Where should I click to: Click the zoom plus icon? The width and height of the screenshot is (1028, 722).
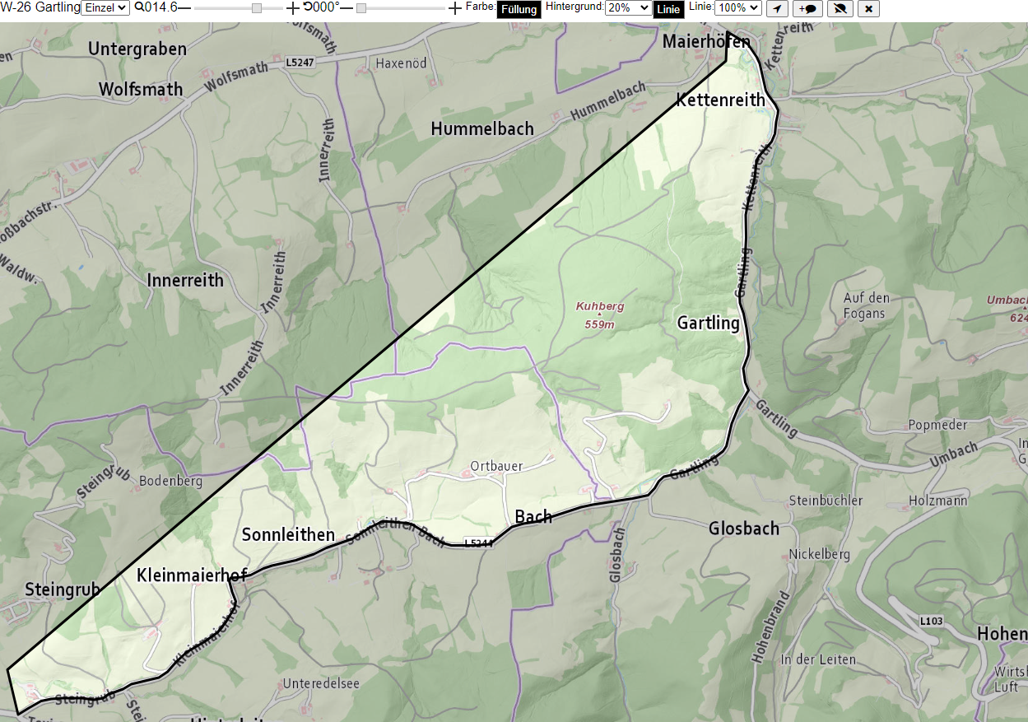293,7
